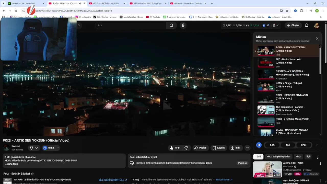Click the vidIQ round badge beside the 1.4% score
Image resolution: width=327 pixels, height=184 pixels.
259,145
